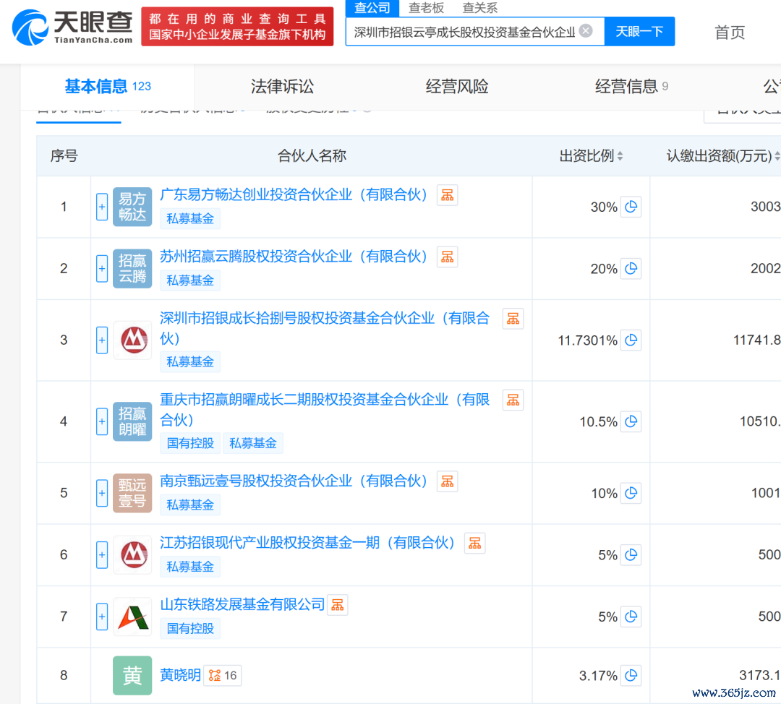Open 江苏招银现代产业股权投资基金一期 link
781x704 pixels.
point(307,543)
